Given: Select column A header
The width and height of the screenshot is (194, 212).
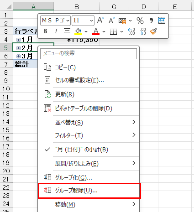Looking at the screenshot, I should 33,7.
